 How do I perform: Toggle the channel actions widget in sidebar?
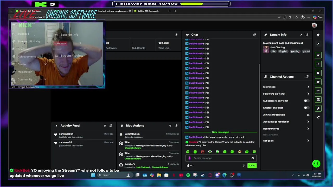point(318,99)
